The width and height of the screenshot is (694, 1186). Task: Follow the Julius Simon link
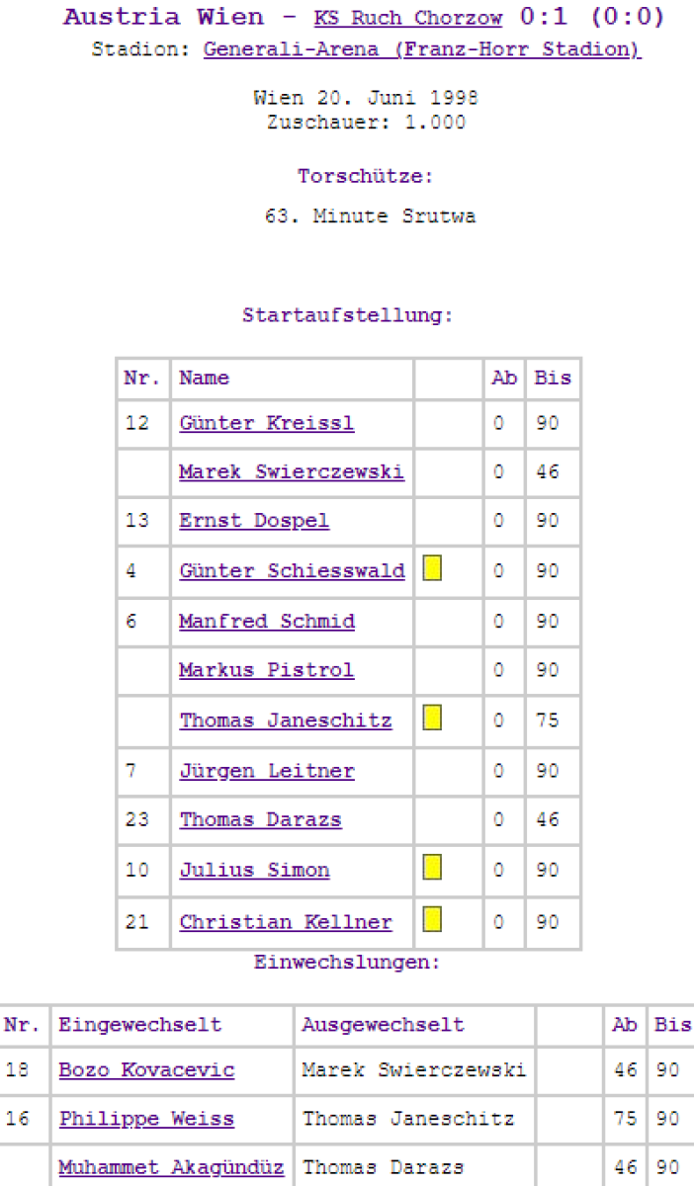pos(254,871)
